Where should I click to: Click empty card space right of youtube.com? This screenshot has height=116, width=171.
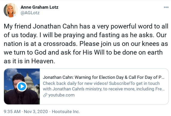tap(120, 95)
